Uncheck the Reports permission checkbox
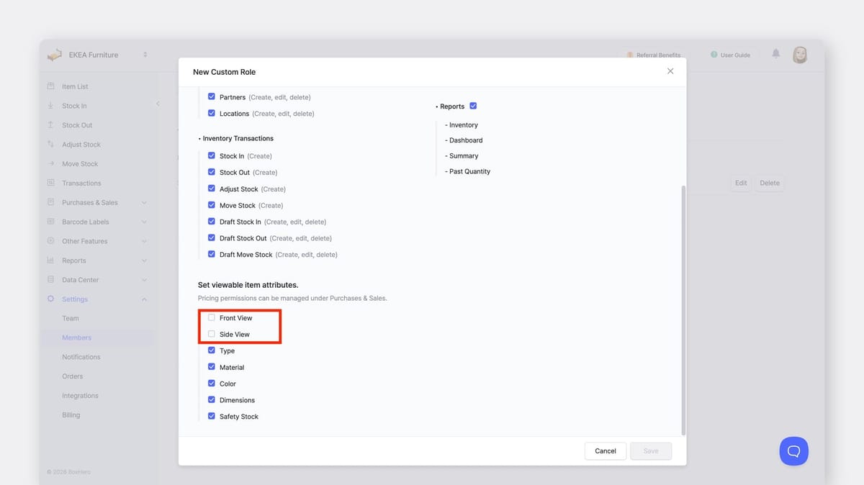Screen dimensions: 864x485 (x=473, y=106)
